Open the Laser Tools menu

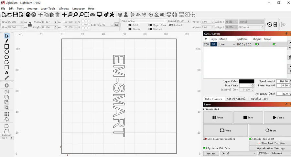click(x=48, y=8)
